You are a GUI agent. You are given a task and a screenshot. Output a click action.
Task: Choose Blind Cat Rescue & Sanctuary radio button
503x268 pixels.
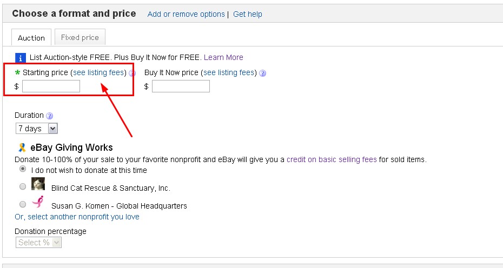tap(23, 186)
